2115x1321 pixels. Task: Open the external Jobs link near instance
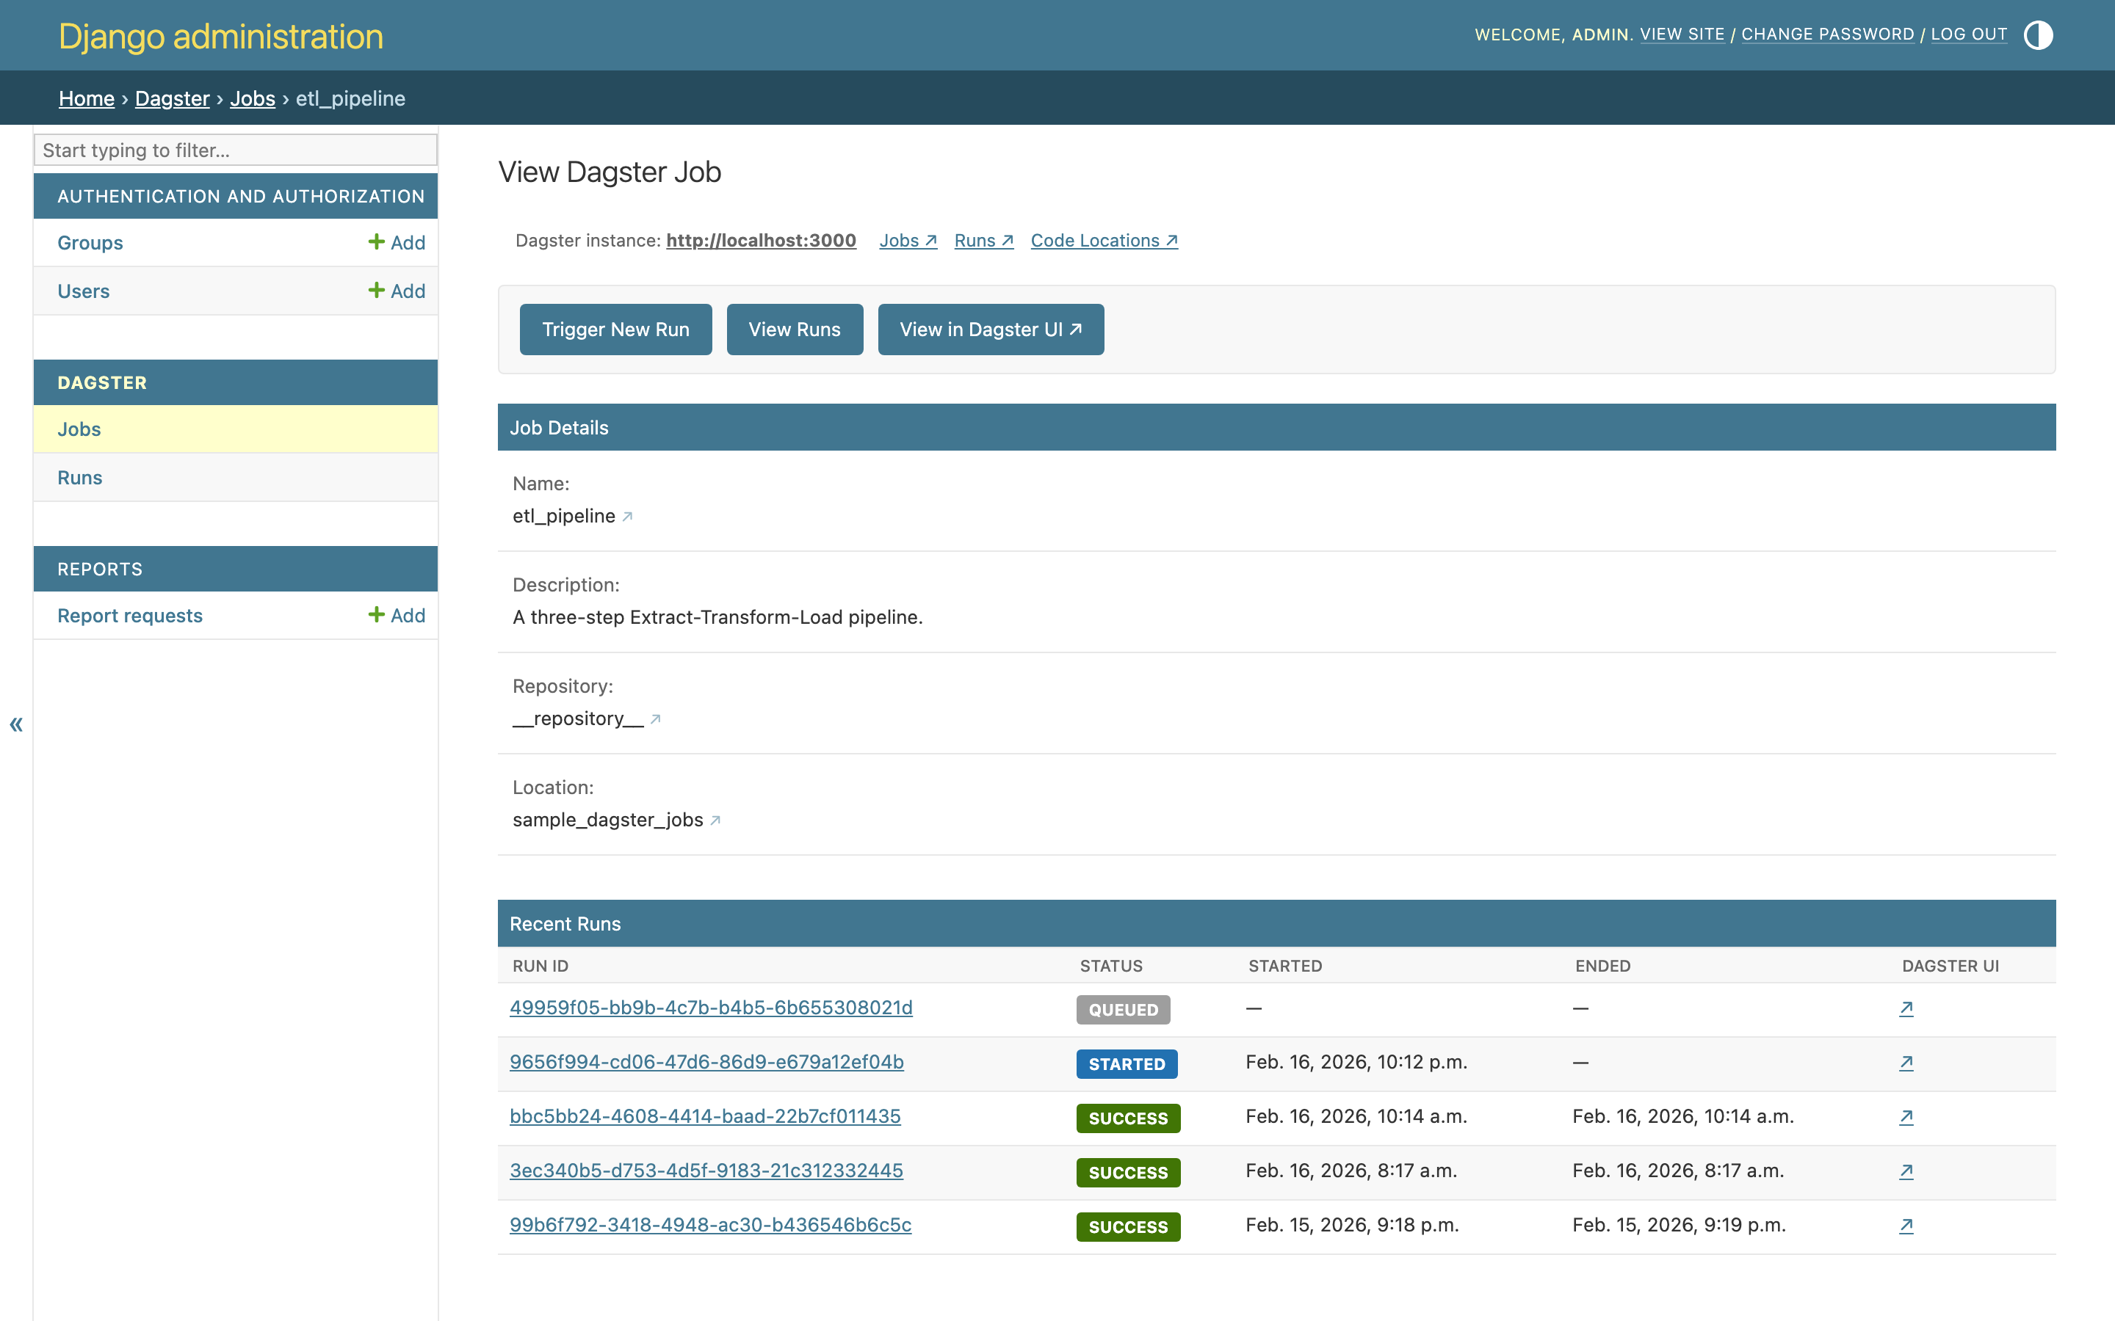[x=908, y=240]
